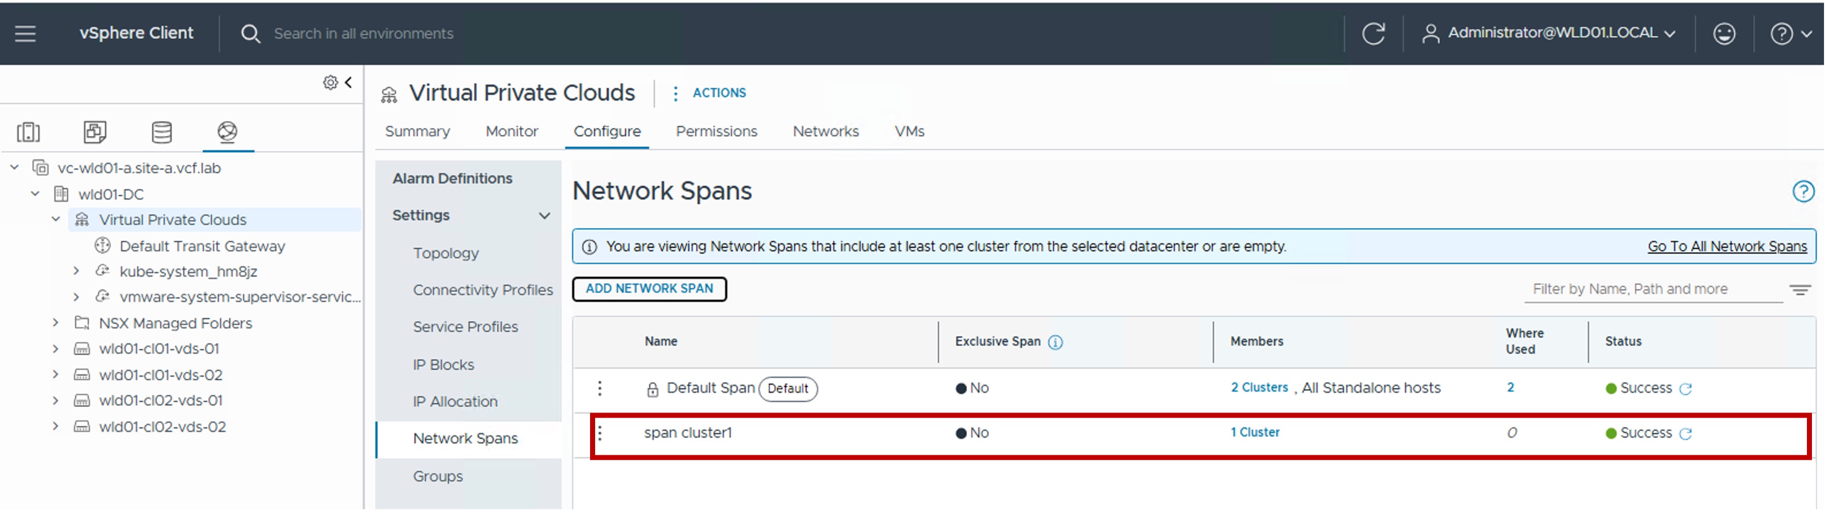Image resolution: width=1825 pixels, height=515 pixels.
Task: Open IP Allocation page
Action: [455, 402]
